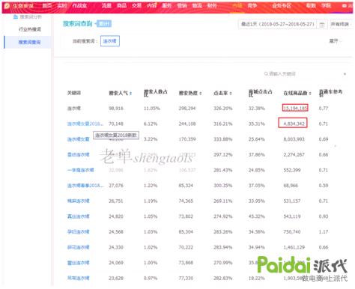Viewport: 355px width, 289px height.
Task: Click search heat value 77,330
Action: click(186, 279)
